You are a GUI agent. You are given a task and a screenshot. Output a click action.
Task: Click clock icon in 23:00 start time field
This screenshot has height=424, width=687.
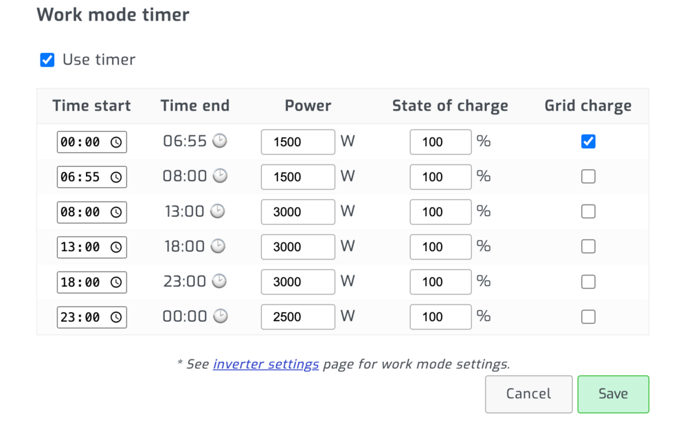[116, 317]
